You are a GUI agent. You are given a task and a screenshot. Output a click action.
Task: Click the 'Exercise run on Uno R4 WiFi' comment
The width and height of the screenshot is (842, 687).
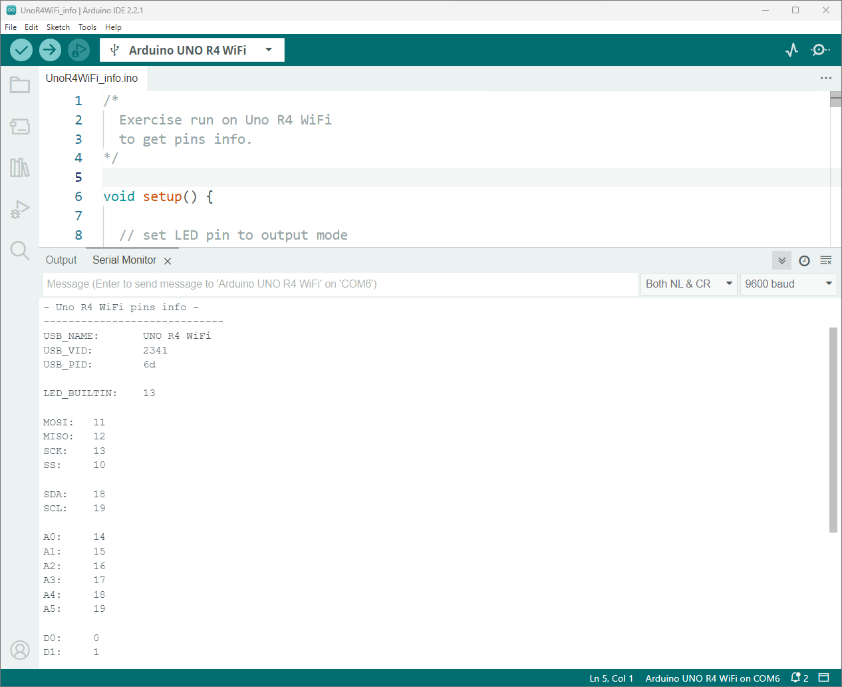click(225, 120)
